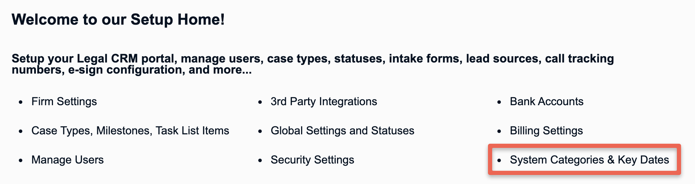695x184 pixels.
Task: Go to Case Types, Milestones, Task List Items
Action: coord(130,131)
